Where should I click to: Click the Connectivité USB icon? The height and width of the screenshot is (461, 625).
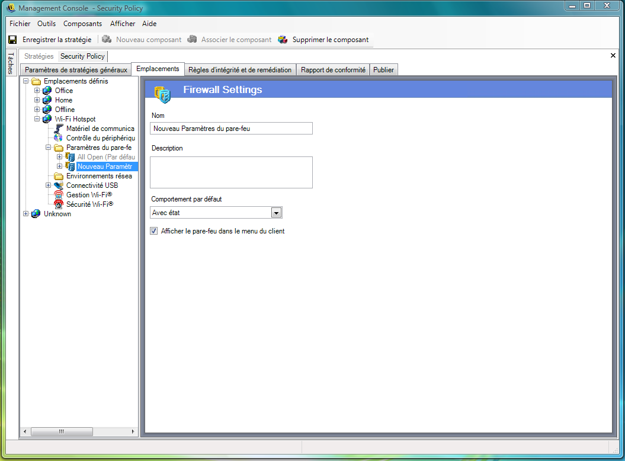59,185
